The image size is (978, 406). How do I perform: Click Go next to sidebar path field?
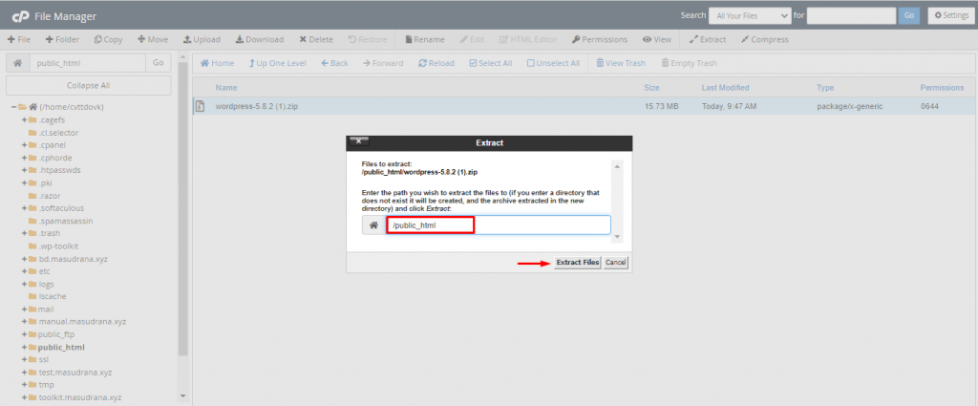tap(159, 63)
